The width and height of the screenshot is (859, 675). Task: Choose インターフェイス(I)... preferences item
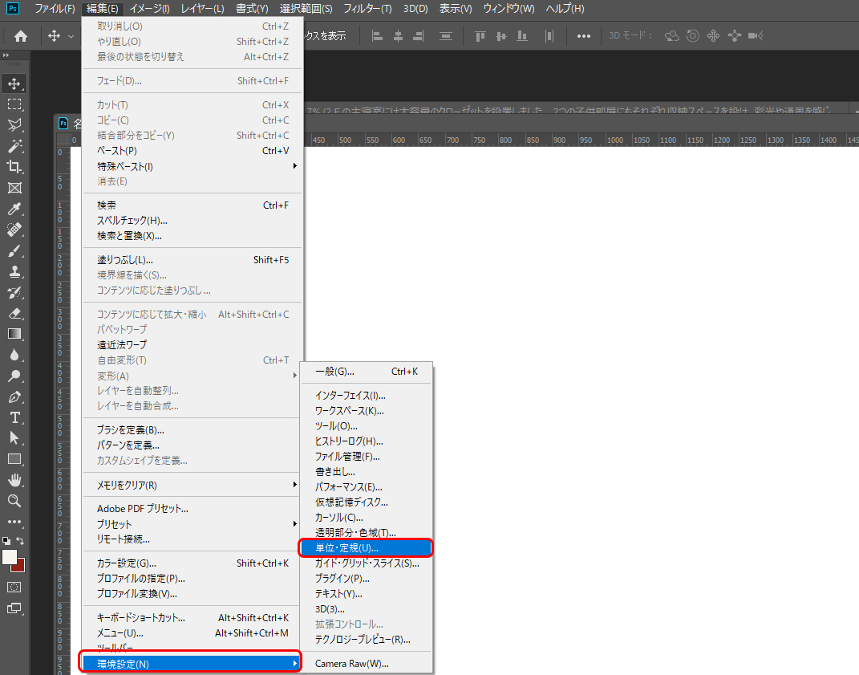[x=366, y=396]
